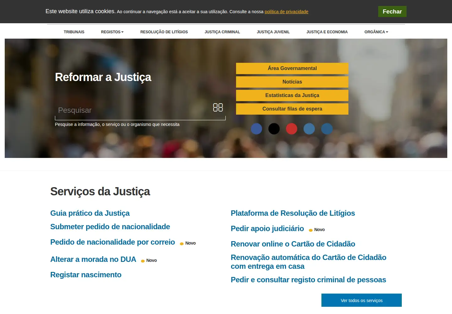
Task: Click Ver todos os serviços button
Action: coord(362,300)
